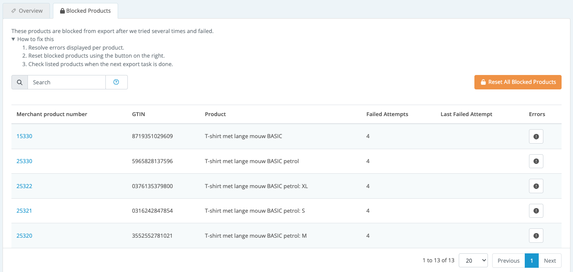Screen dimensions: 573x272
Task: Click the GTIN column header
Action: pyautogui.click(x=138, y=114)
